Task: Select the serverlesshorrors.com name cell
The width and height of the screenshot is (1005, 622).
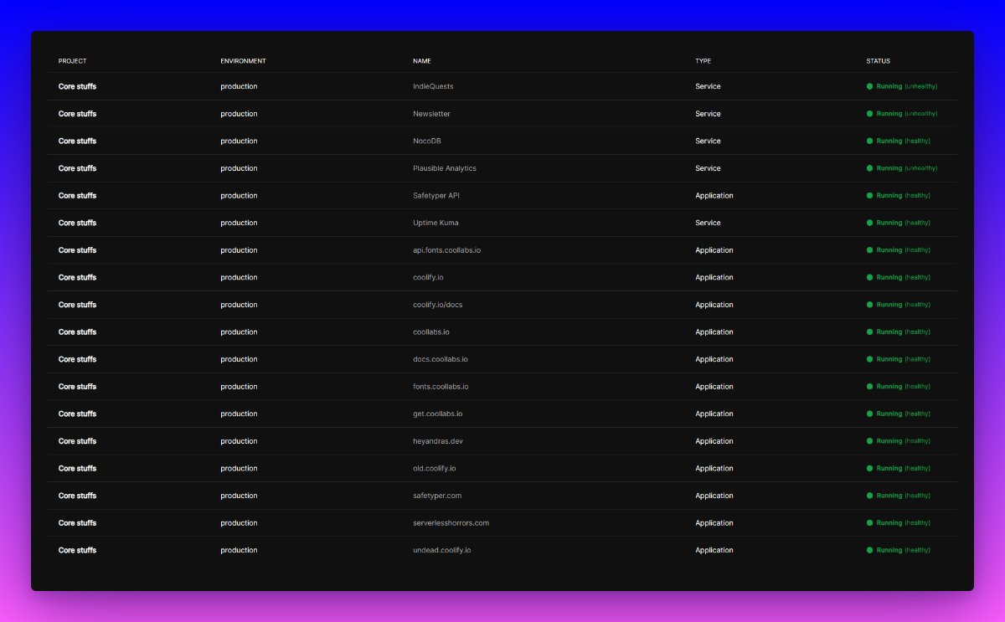Action: 451,523
